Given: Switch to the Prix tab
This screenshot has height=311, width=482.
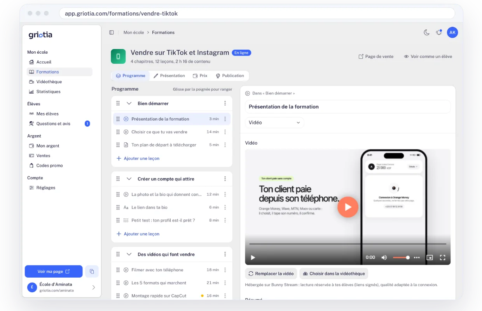Looking at the screenshot, I should tap(200, 76).
